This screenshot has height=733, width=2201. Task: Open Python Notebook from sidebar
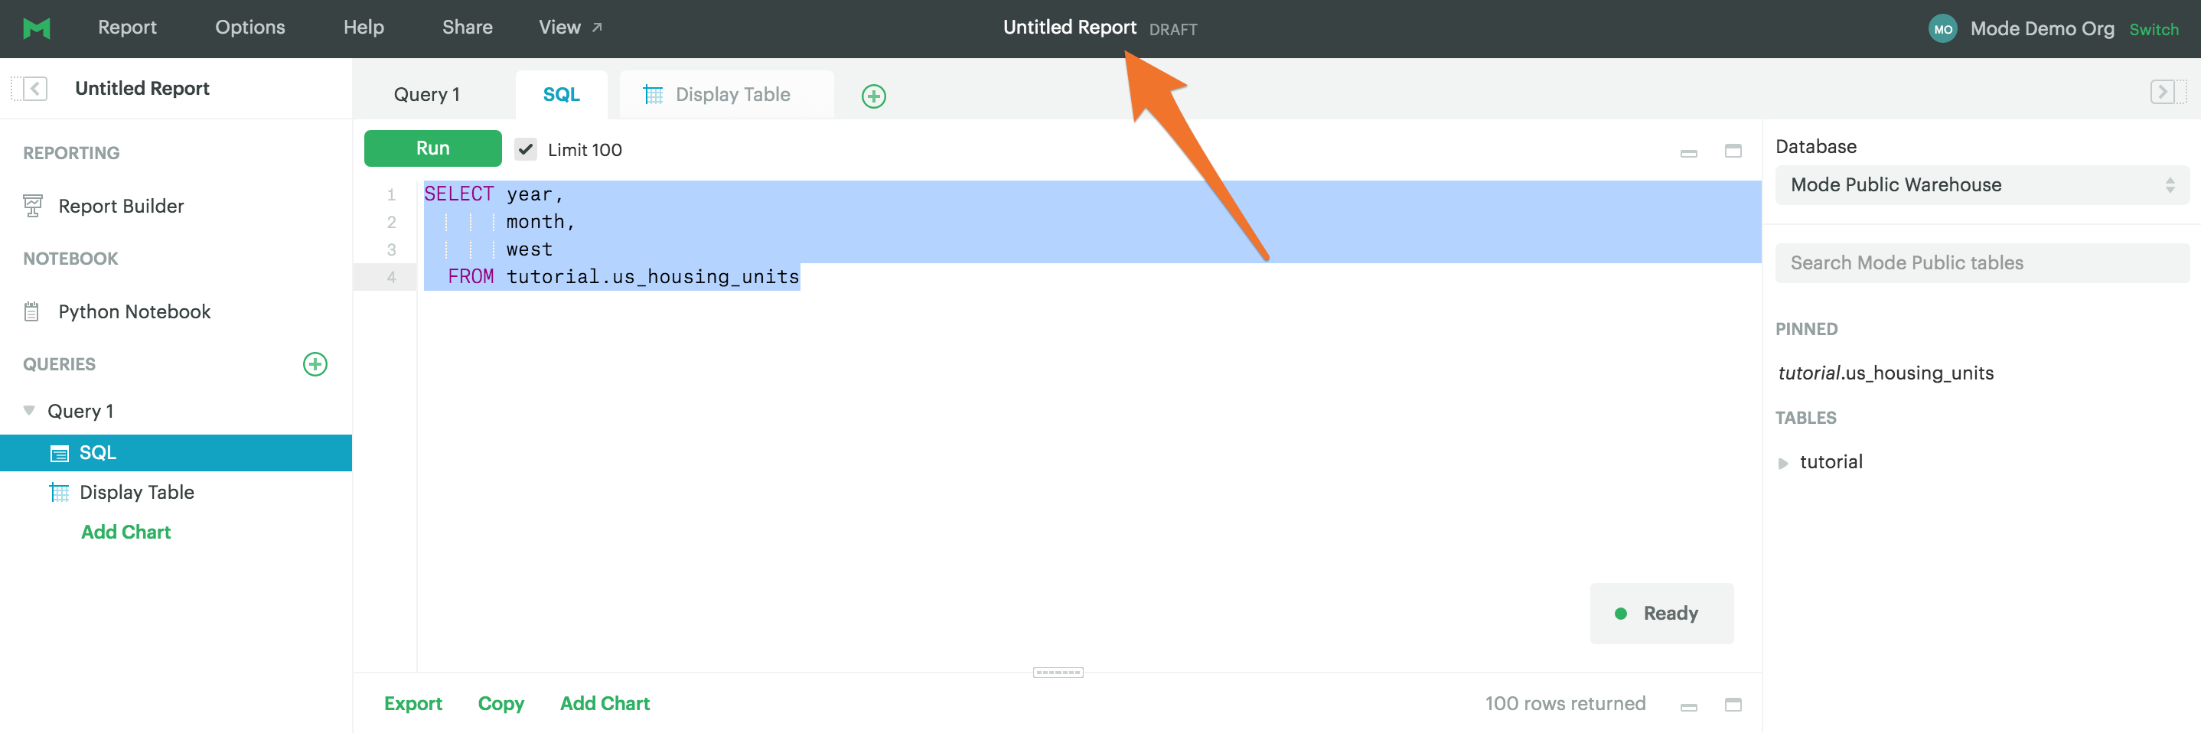click(134, 312)
